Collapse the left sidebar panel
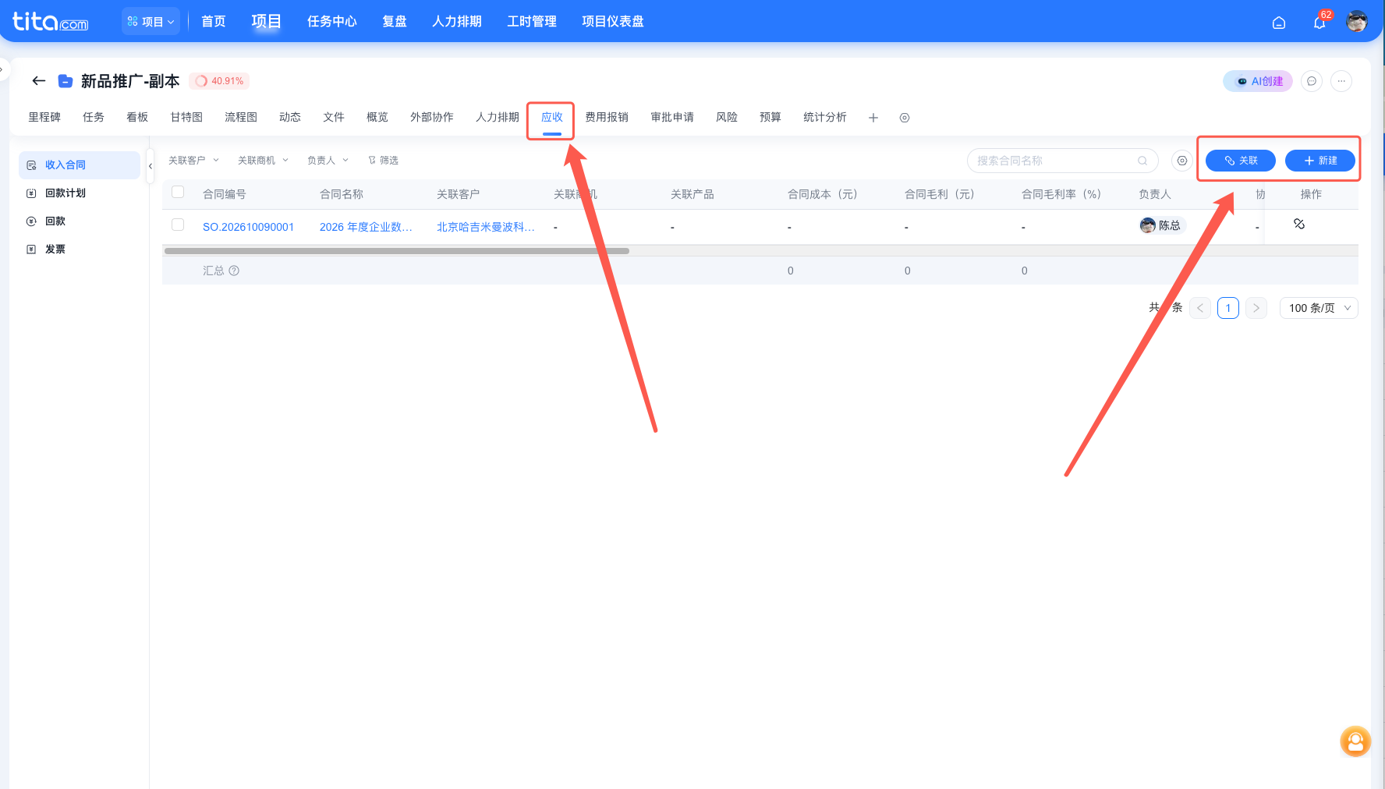The height and width of the screenshot is (789, 1385). (150, 166)
